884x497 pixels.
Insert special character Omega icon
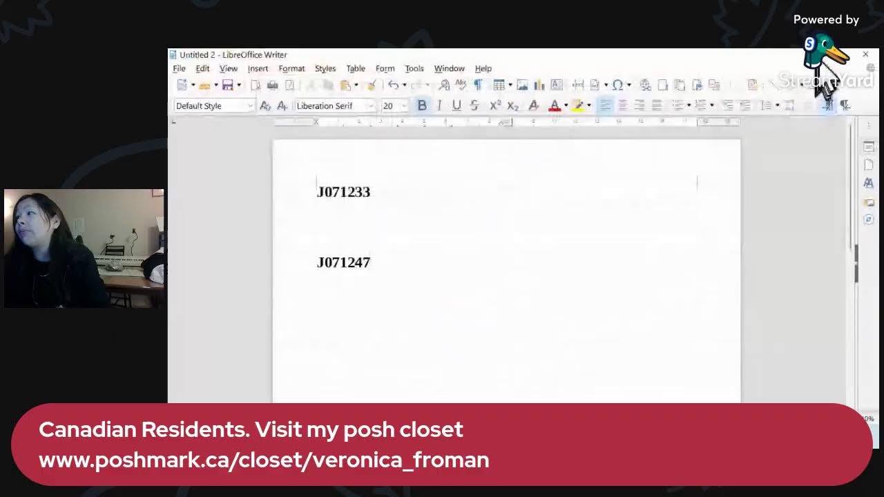coord(617,85)
